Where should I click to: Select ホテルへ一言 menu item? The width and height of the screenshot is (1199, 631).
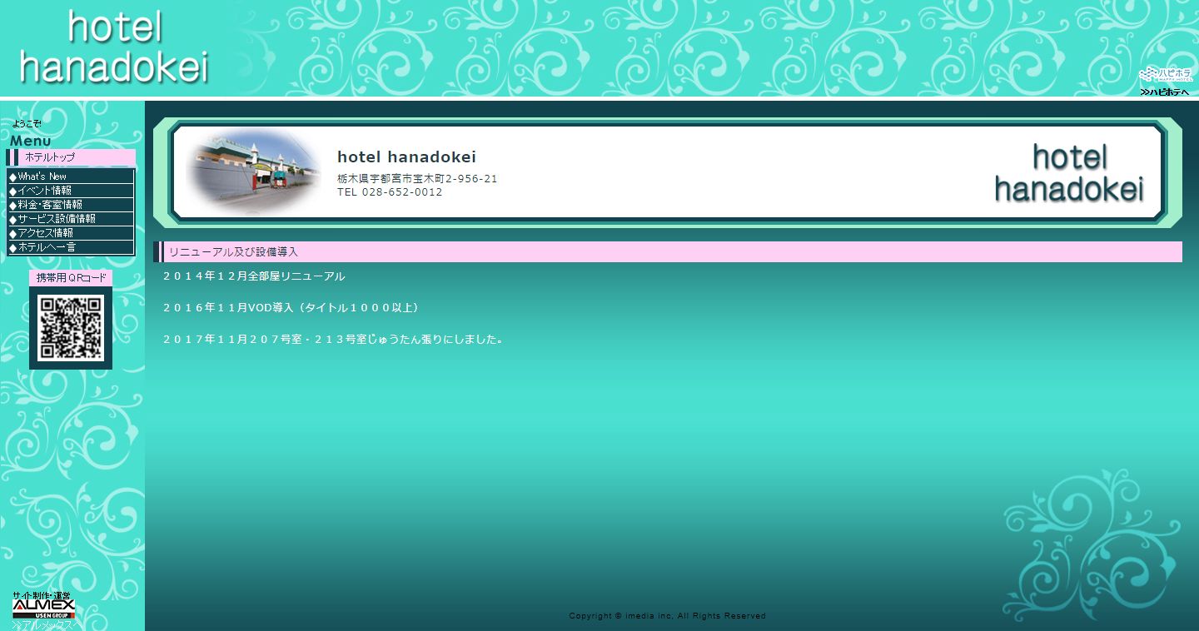pos(47,247)
